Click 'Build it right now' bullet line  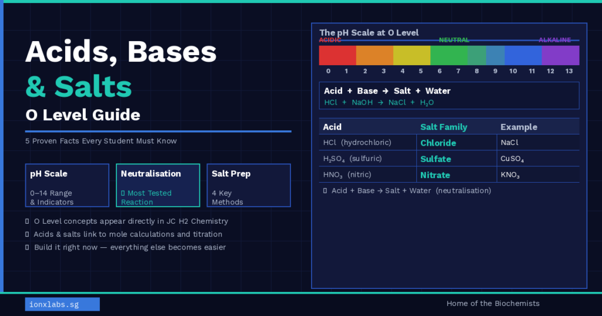[x=130, y=247]
